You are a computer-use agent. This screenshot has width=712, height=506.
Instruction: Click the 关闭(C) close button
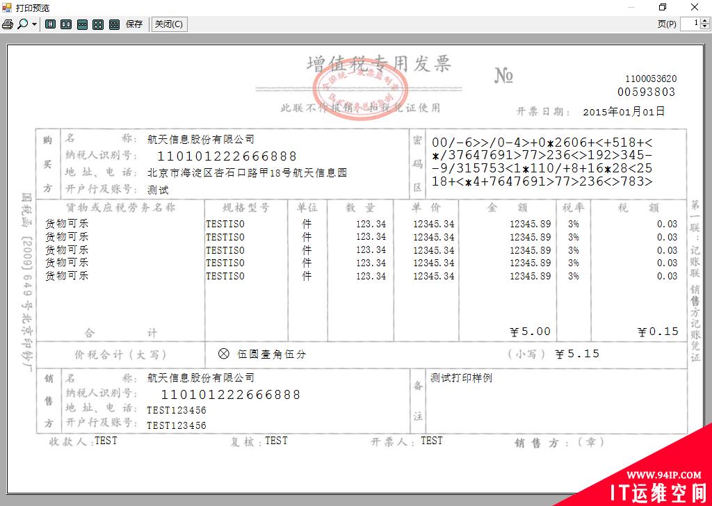point(169,24)
